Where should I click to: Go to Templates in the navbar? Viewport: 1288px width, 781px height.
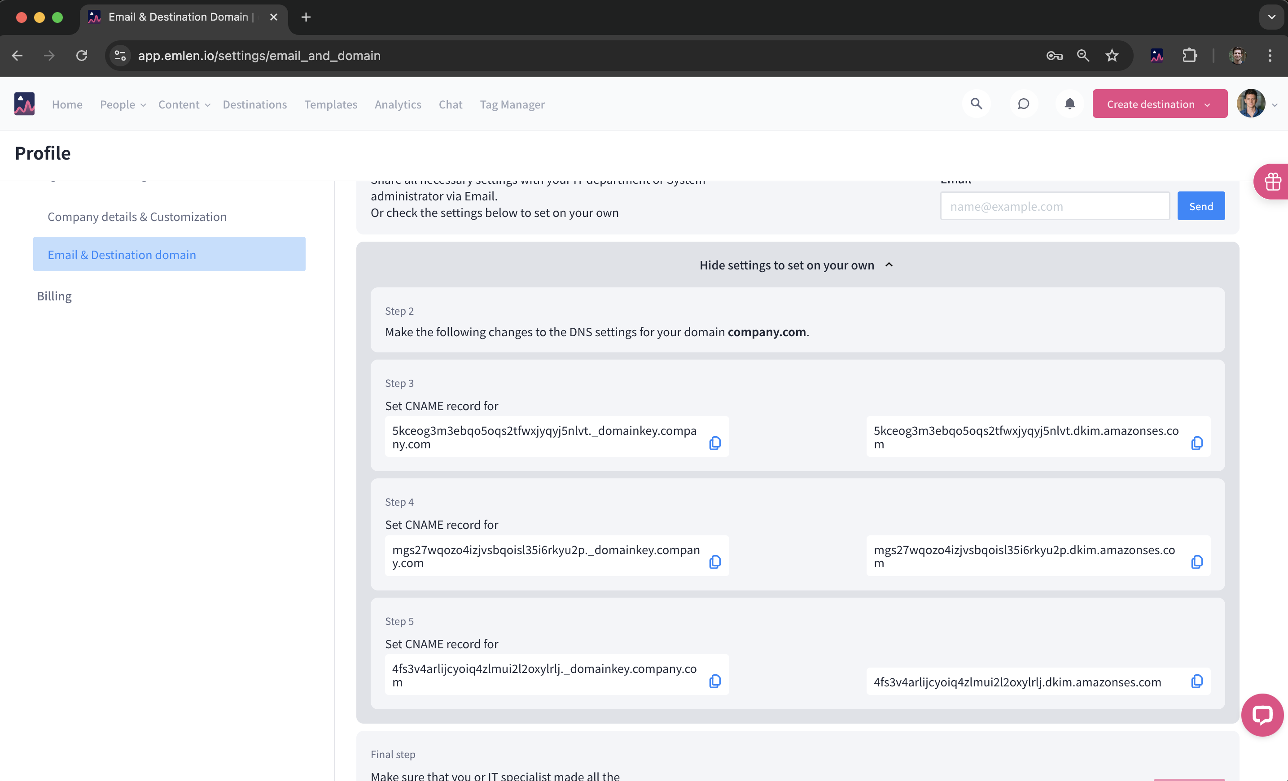point(330,104)
